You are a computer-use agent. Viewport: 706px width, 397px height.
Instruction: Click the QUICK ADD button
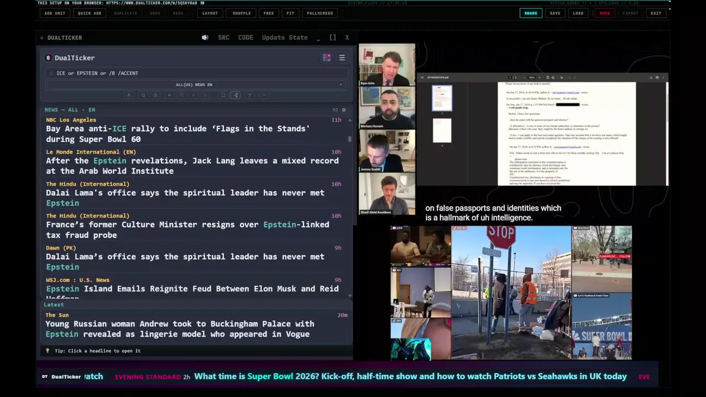tap(89, 13)
